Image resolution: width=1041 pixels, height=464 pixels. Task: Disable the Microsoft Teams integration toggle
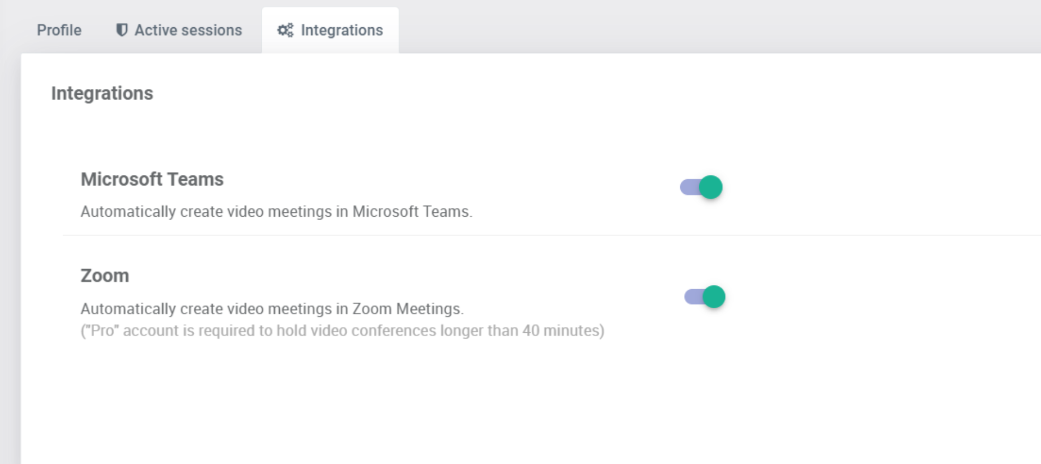tap(701, 187)
